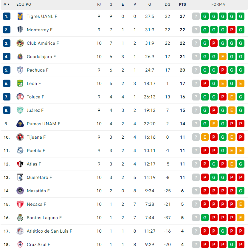The height and width of the screenshot is (249, 248).
Task: Sort standings by PTS column header
Action: (182, 4)
